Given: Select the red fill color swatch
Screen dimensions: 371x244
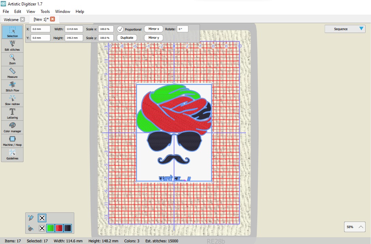Looking at the screenshot, I should (x=59, y=228).
